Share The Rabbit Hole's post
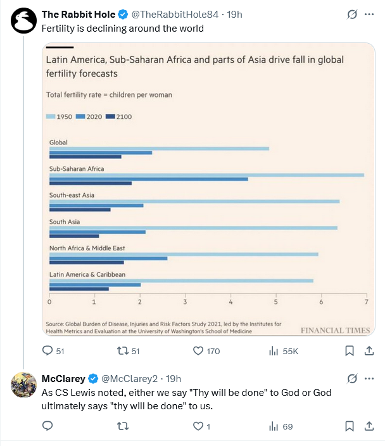Viewport: 385px width, 446px height. [x=369, y=351]
